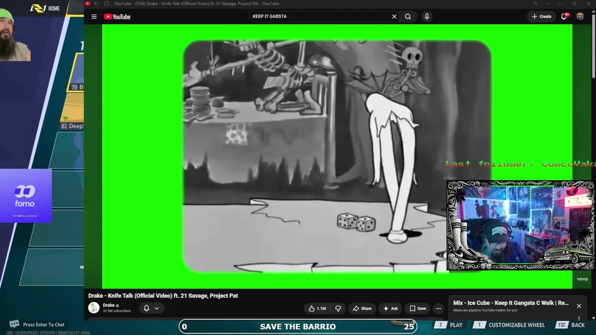Open the fomo advertisement tile
Screen dimensions: 596x335
pyautogui.click(x=26, y=196)
